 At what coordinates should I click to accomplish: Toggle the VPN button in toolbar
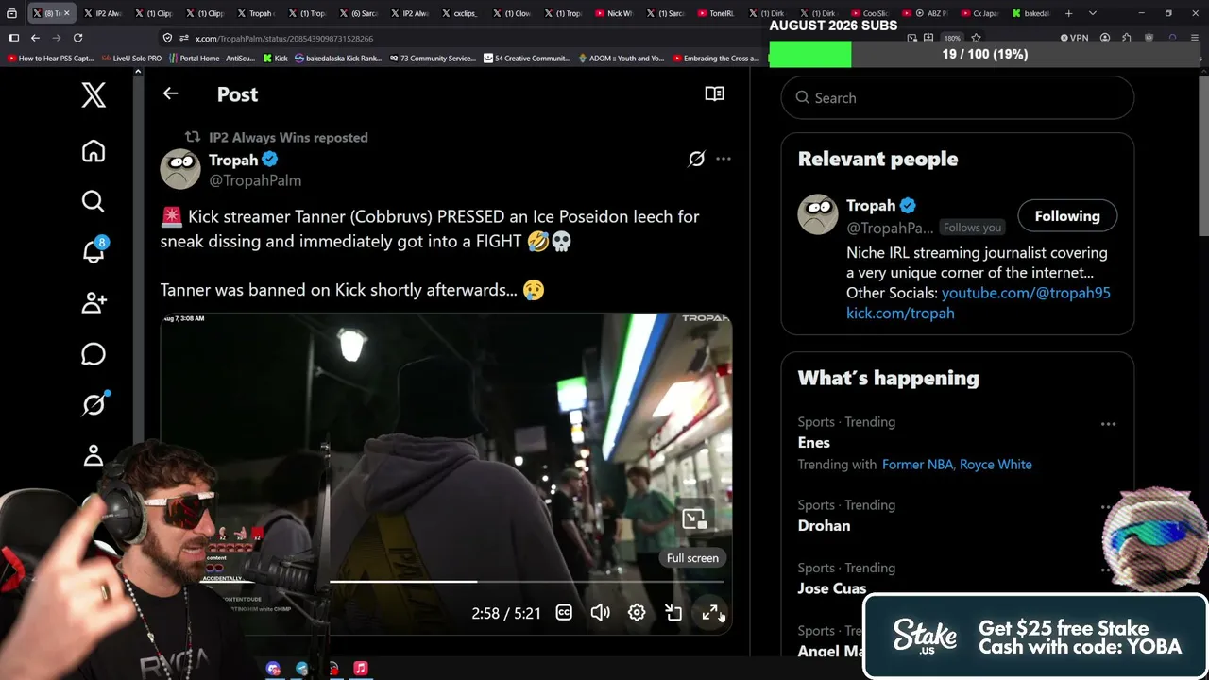[x=1074, y=38]
